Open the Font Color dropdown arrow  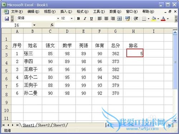coord(168,19)
